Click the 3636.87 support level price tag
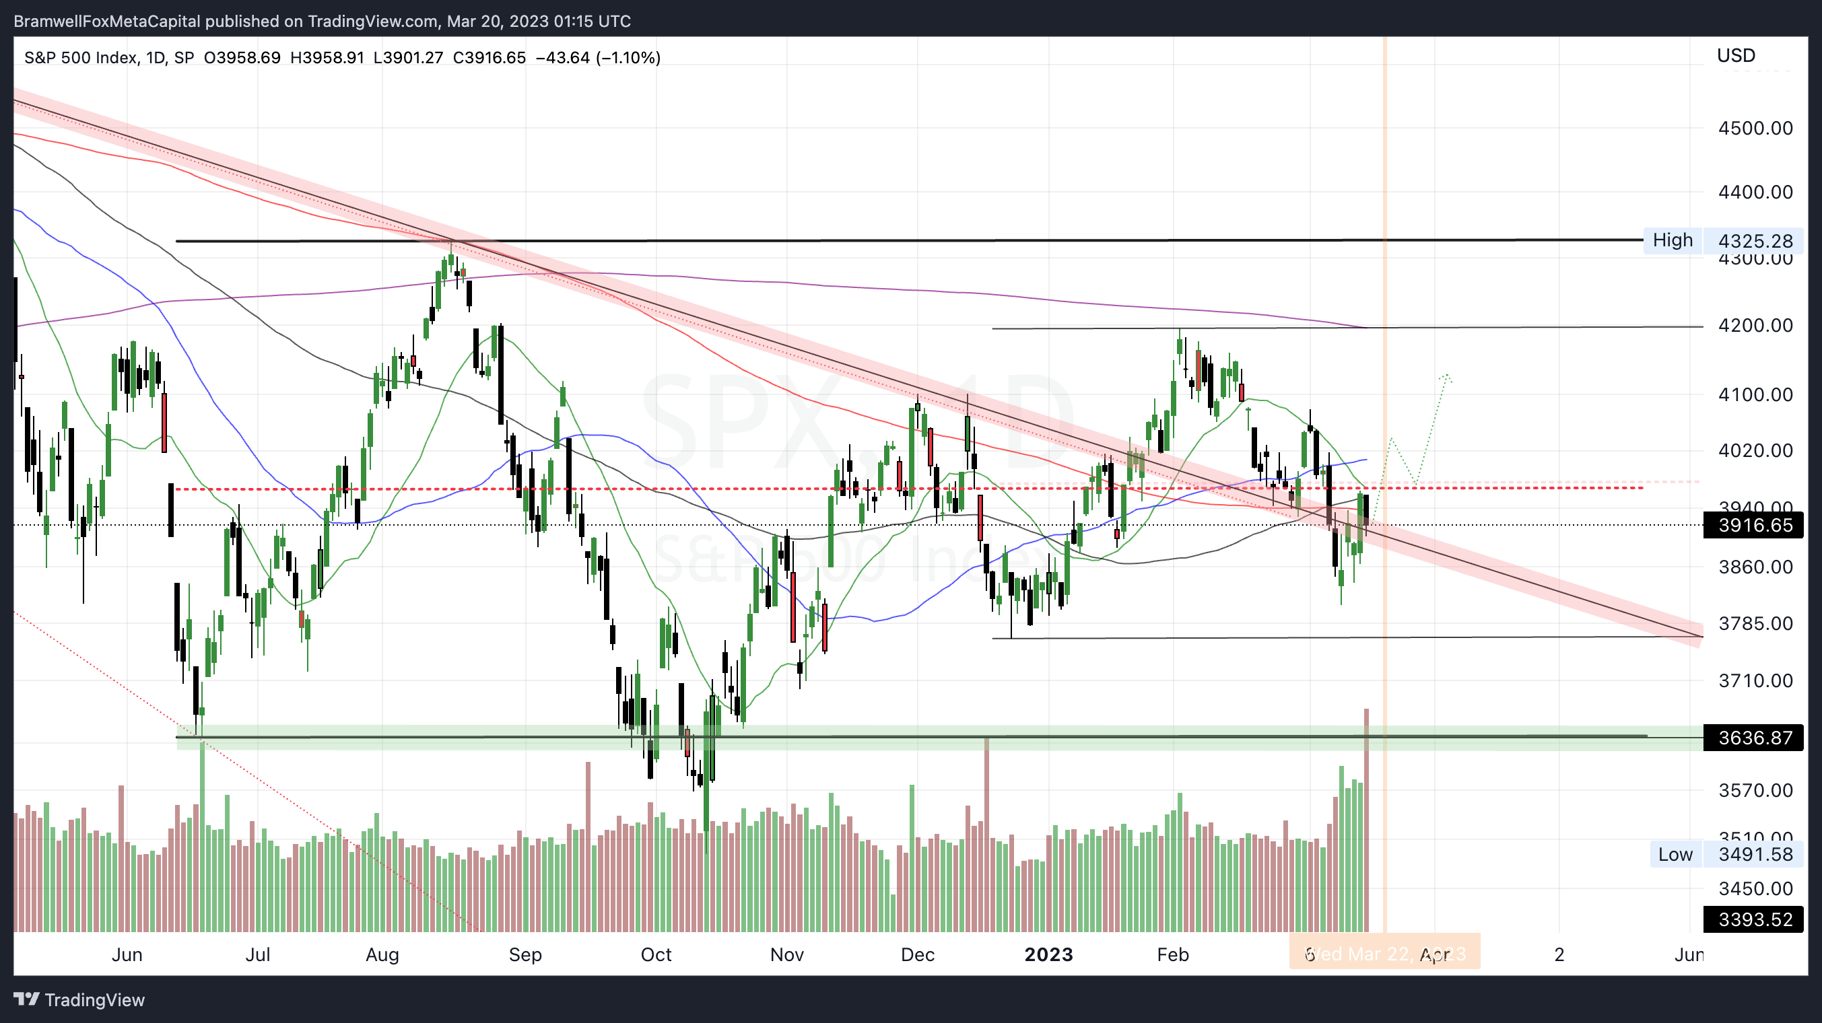 coord(1755,738)
